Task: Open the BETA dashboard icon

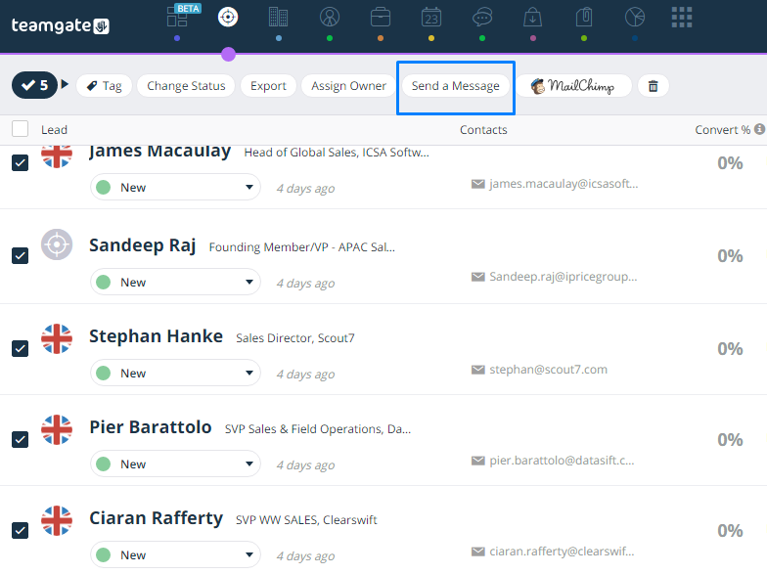Action: 178,18
